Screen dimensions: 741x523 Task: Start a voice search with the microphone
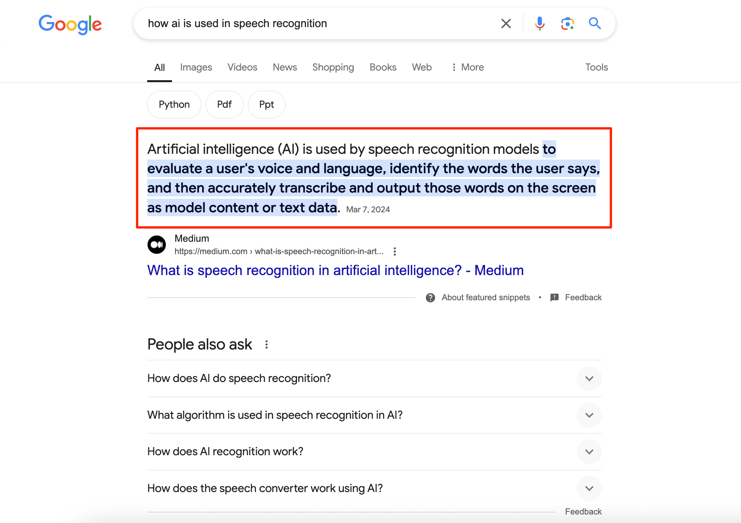click(x=539, y=23)
